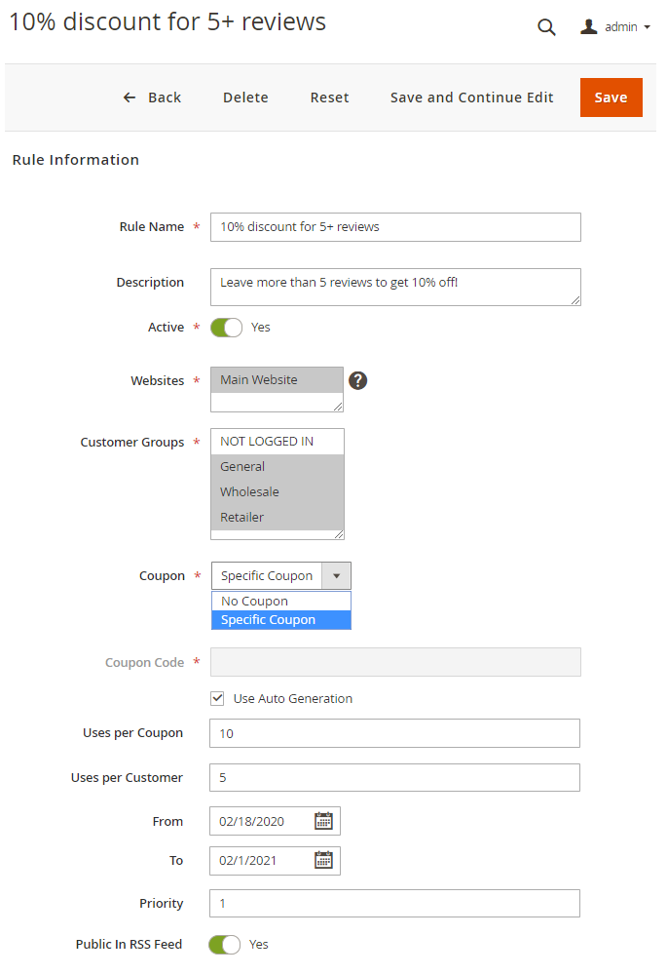The image size is (667, 975).
Task: Click the Reset button
Action: [x=329, y=97]
